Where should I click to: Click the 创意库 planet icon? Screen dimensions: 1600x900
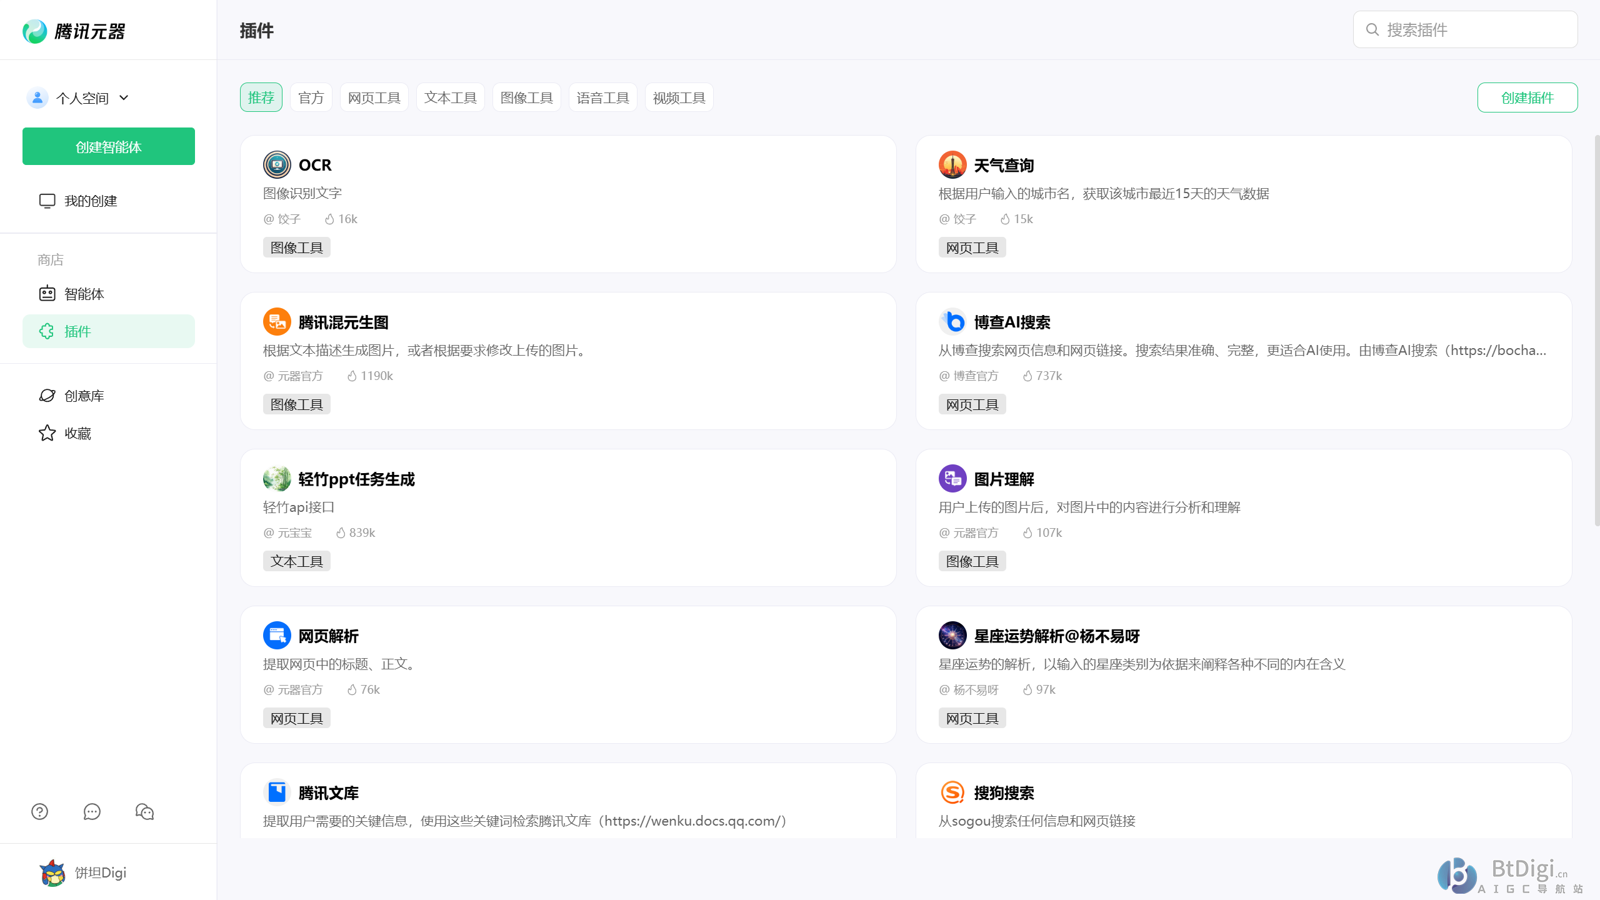(47, 396)
